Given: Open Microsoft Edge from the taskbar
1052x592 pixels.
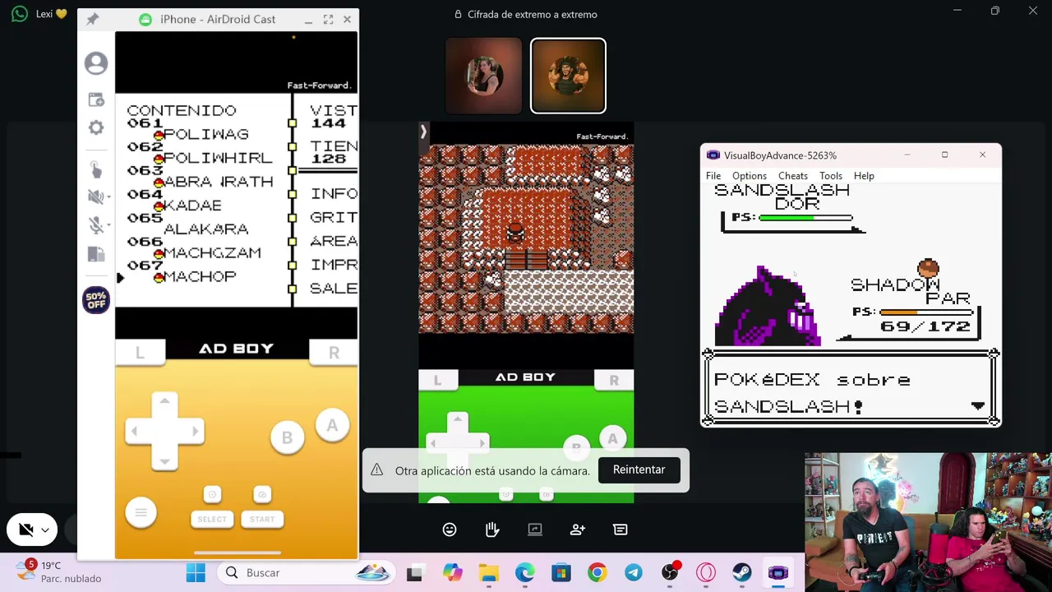Looking at the screenshot, I should click(x=525, y=573).
